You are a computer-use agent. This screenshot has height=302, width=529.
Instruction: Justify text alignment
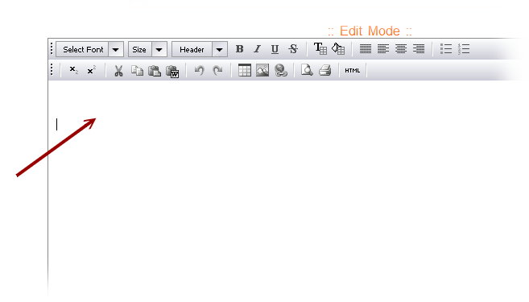coord(366,49)
